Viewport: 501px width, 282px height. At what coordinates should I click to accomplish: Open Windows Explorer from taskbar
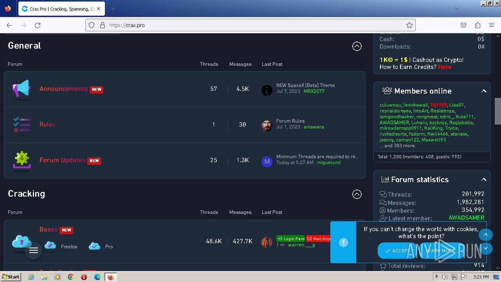pos(44,277)
